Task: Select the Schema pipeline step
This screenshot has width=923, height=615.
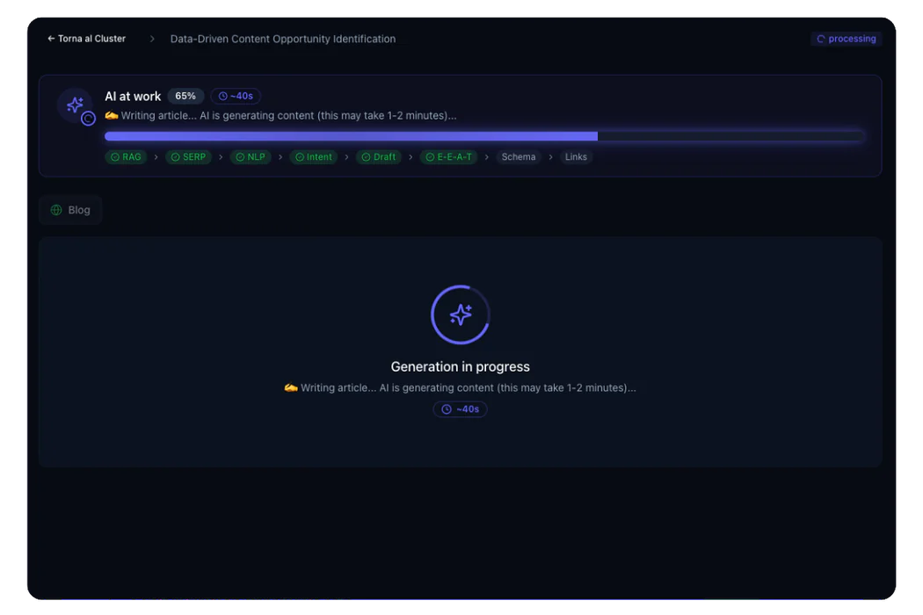Action: tap(519, 157)
